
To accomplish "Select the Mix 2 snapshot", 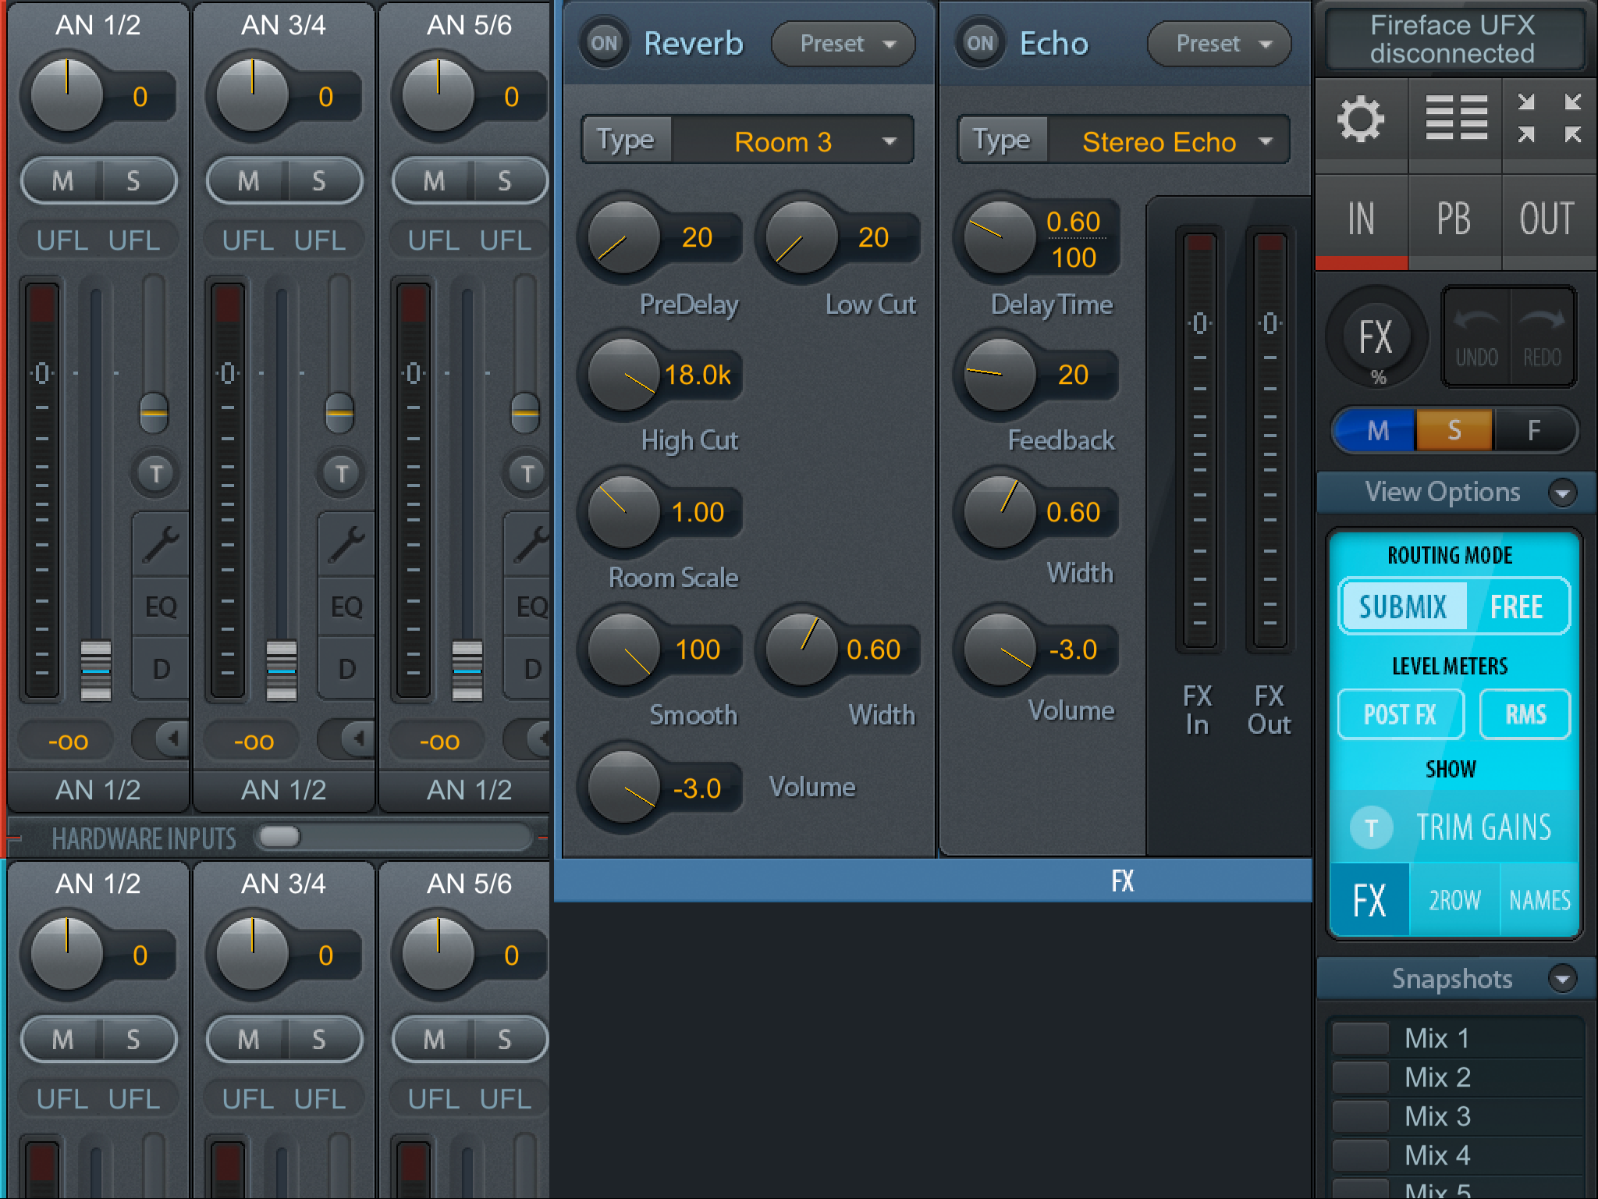I will tap(1437, 1077).
